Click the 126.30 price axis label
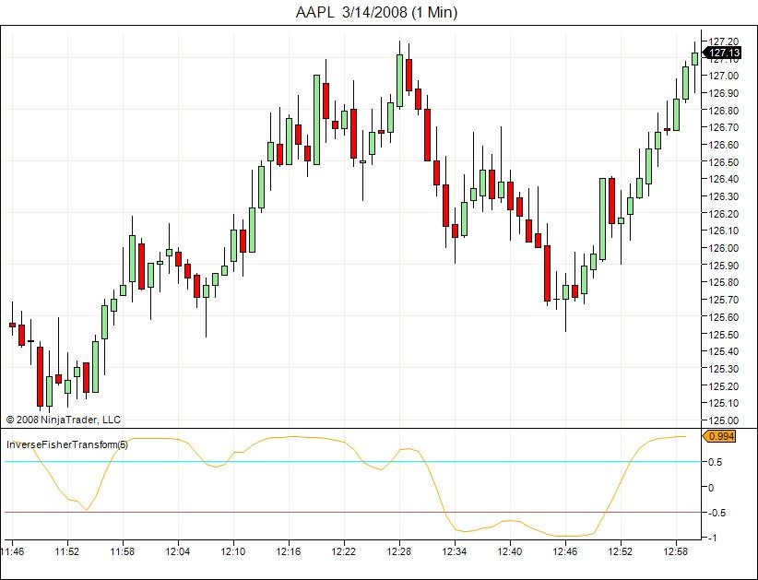Image resolution: width=758 pixels, height=580 pixels. 723,196
